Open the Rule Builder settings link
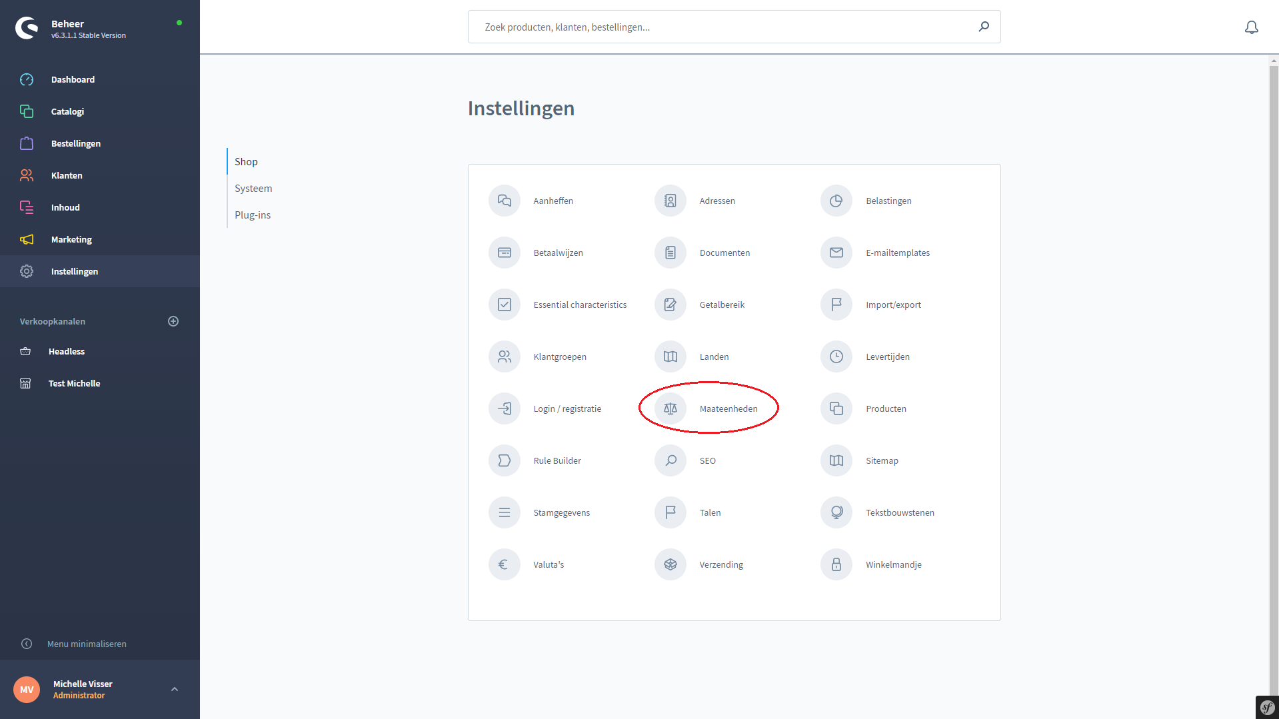Image resolution: width=1279 pixels, height=719 pixels. pos(557,460)
